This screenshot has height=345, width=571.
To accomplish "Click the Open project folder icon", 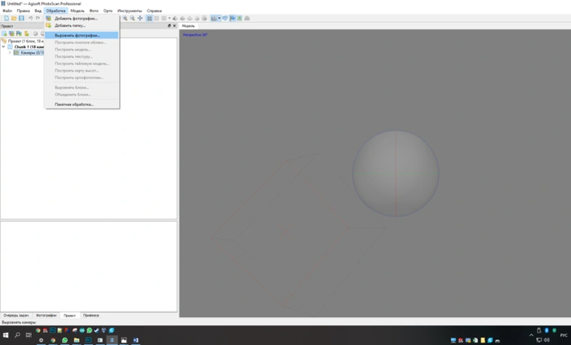I will click(x=13, y=18).
